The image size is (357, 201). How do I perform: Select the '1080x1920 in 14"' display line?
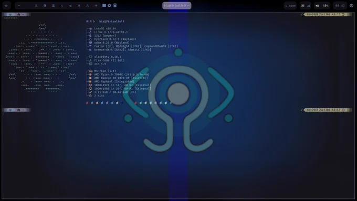tap(122, 85)
